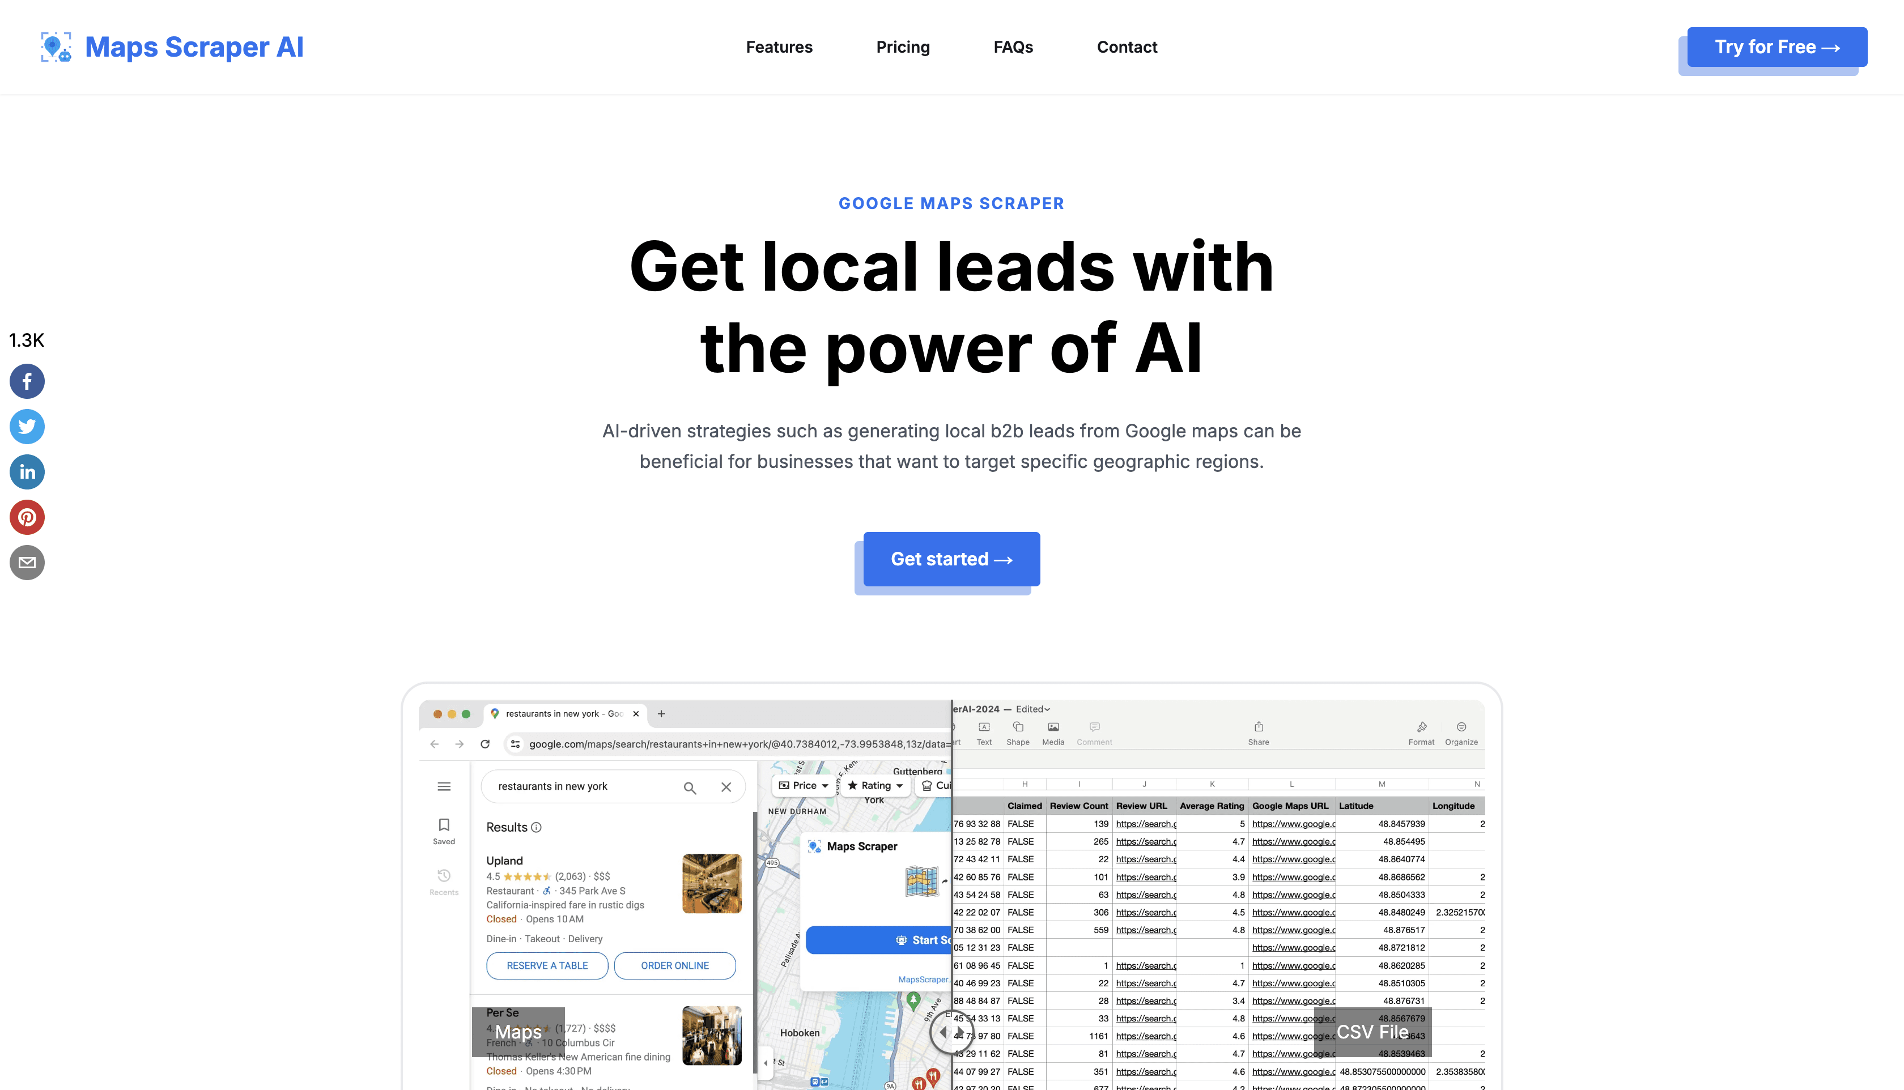The image size is (1904, 1090).
Task: Share the page on Pinterest
Action: click(27, 517)
